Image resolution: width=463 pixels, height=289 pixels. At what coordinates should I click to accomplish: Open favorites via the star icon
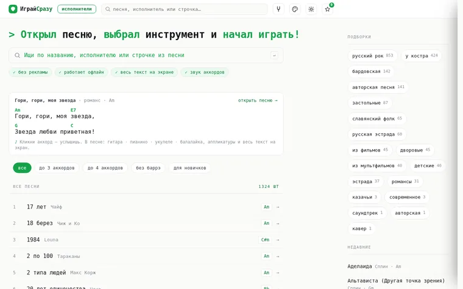[328, 9]
